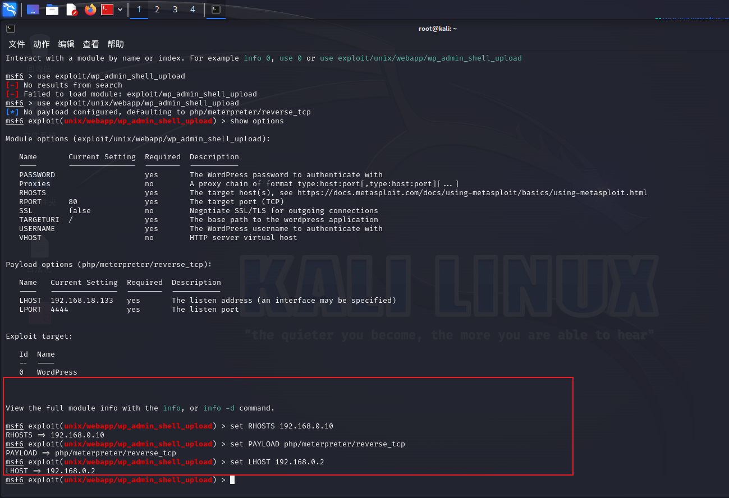Open the Kali dragon applications menu
729x498 pixels.
pyautogui.click(x=10, y=10)
